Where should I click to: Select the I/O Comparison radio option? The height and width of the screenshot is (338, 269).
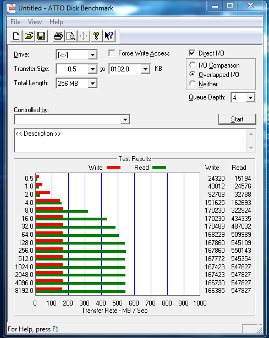[192, 65]
